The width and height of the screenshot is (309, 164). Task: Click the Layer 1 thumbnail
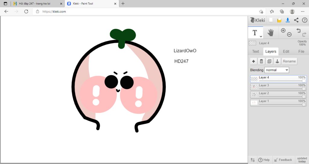point(254,102)
